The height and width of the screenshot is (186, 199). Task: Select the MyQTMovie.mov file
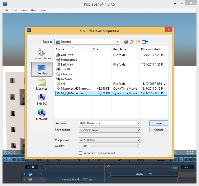111,93
